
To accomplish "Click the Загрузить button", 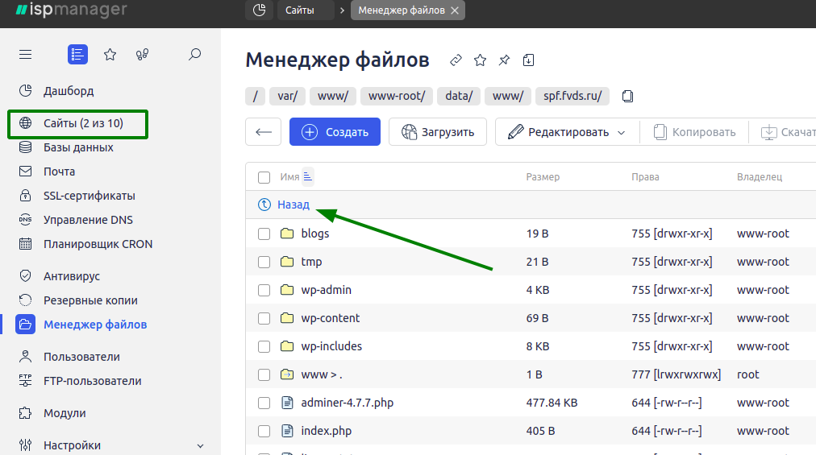I will click(438, 132).
